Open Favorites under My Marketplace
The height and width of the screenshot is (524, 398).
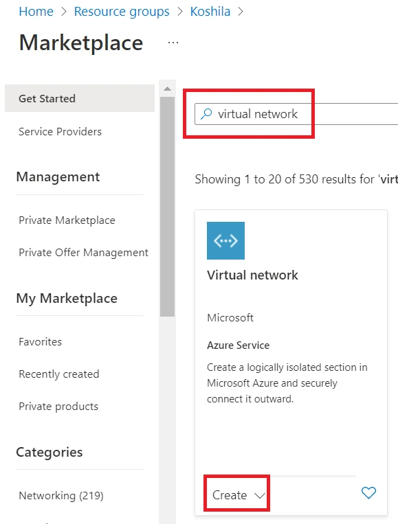pyautogui.click(x=40, y=342)
